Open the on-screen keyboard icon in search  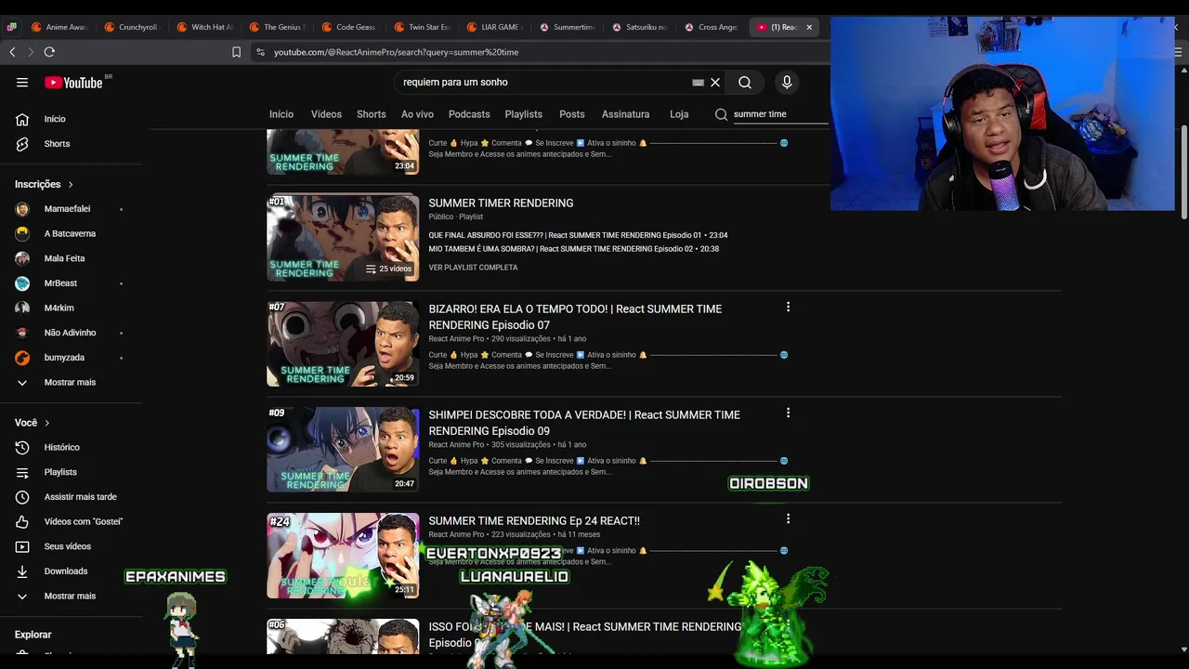[698, 83]
